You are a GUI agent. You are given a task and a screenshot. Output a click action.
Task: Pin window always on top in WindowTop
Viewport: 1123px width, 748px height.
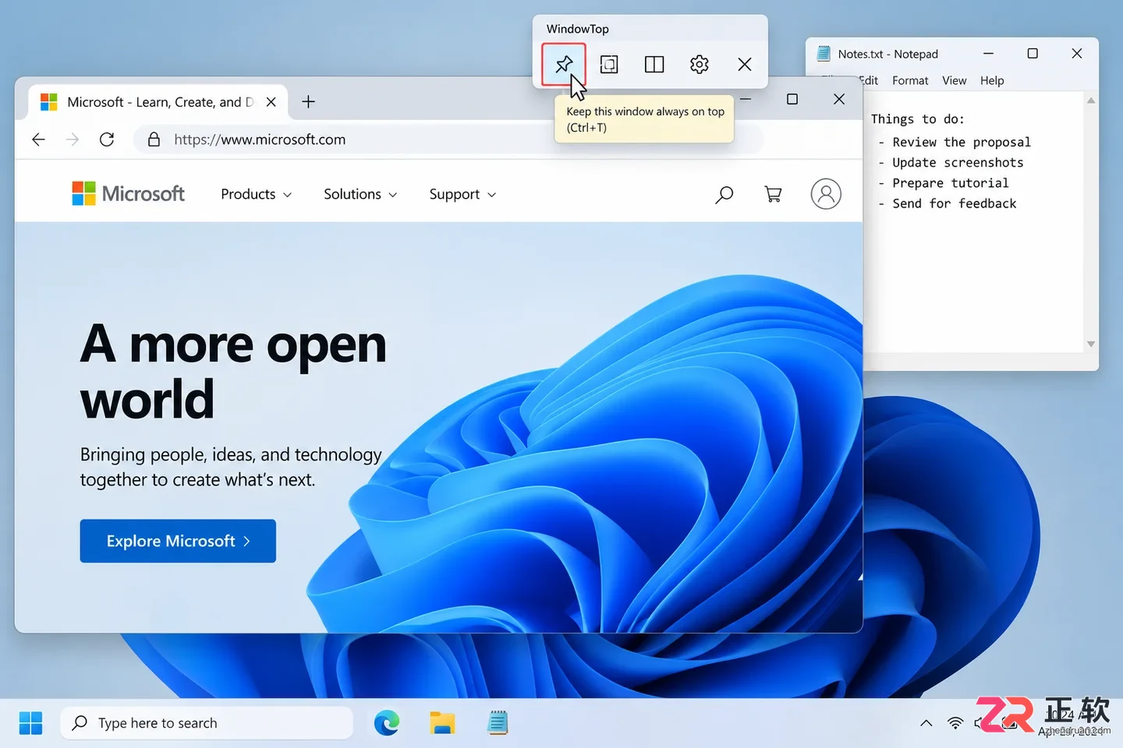pyautogui.click(x=564, y=64)
